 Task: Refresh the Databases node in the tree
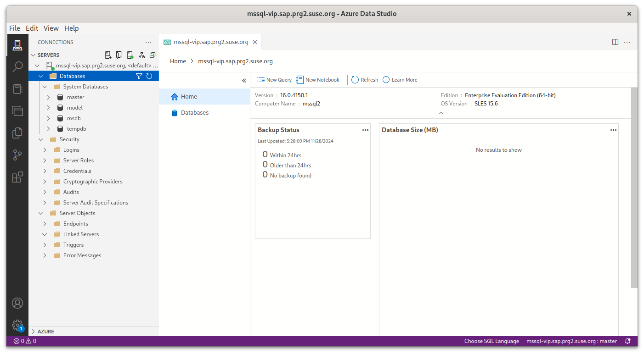149,76
